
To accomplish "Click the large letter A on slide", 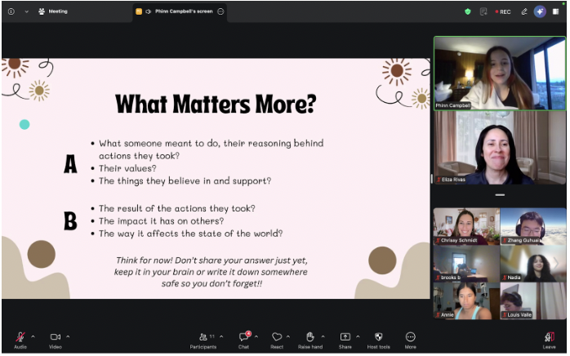I will [70, 164].
